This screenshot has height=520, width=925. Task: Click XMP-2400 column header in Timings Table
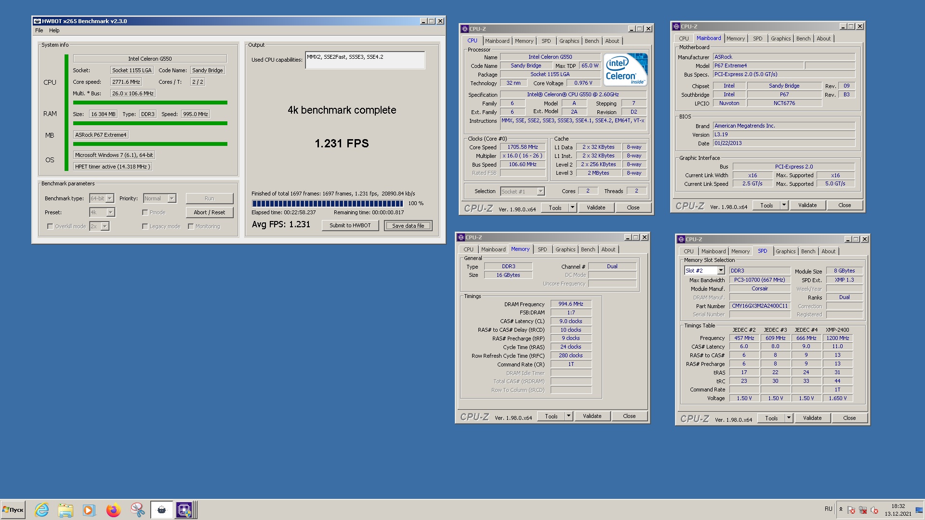click(837, 330)
